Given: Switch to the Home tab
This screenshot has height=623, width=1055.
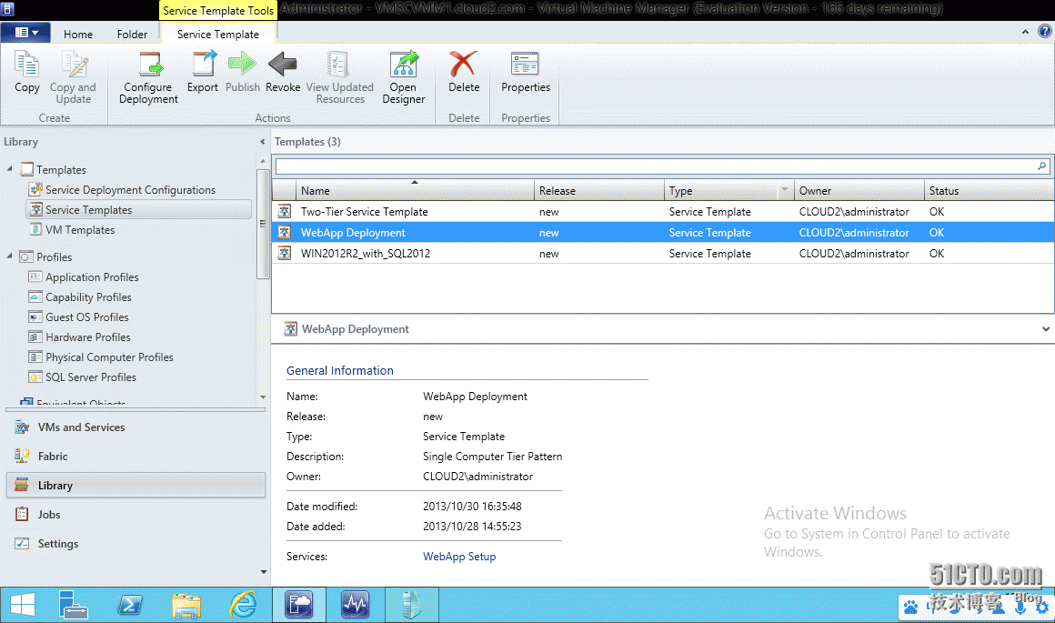Looking at the screenshot, I should pos(78,35).
